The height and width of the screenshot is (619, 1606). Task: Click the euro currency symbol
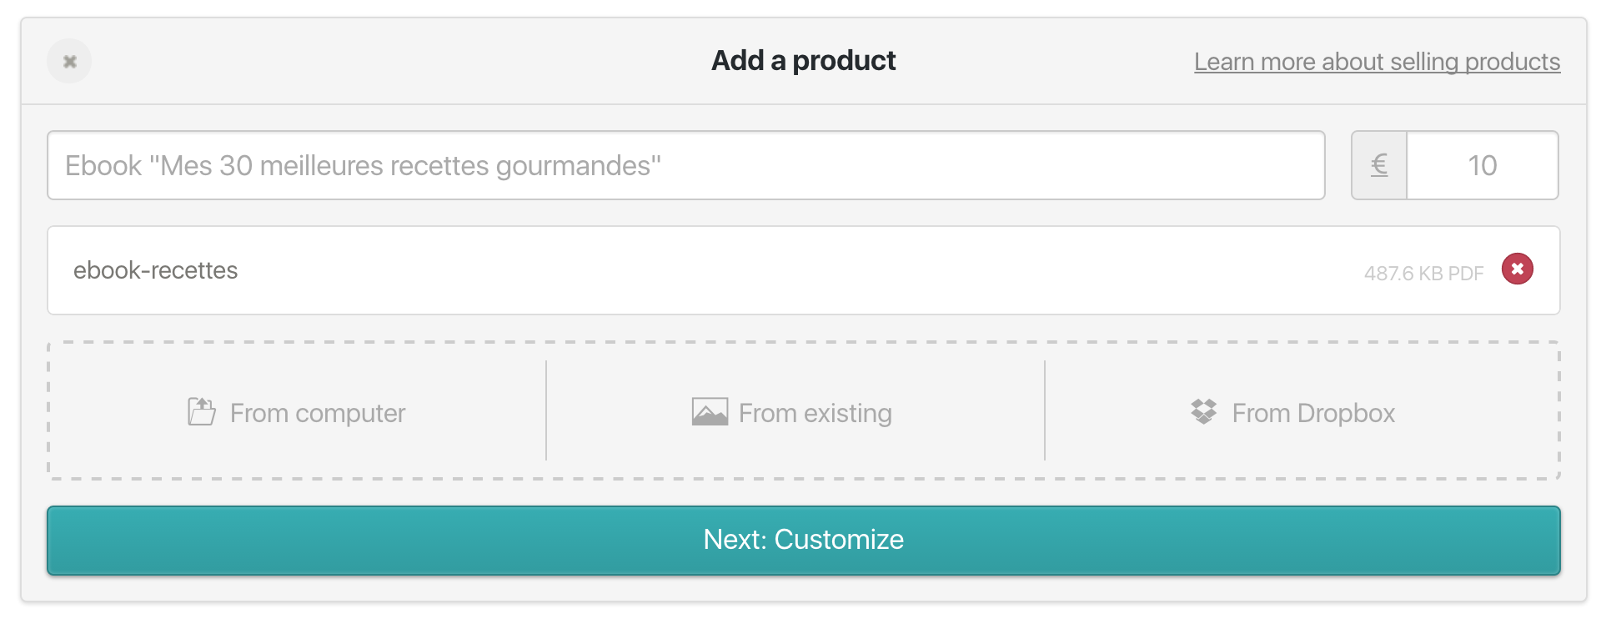(x=1379, y=165)
